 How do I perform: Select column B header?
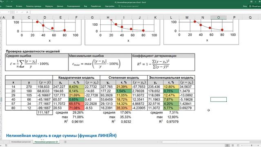[13, 18]
